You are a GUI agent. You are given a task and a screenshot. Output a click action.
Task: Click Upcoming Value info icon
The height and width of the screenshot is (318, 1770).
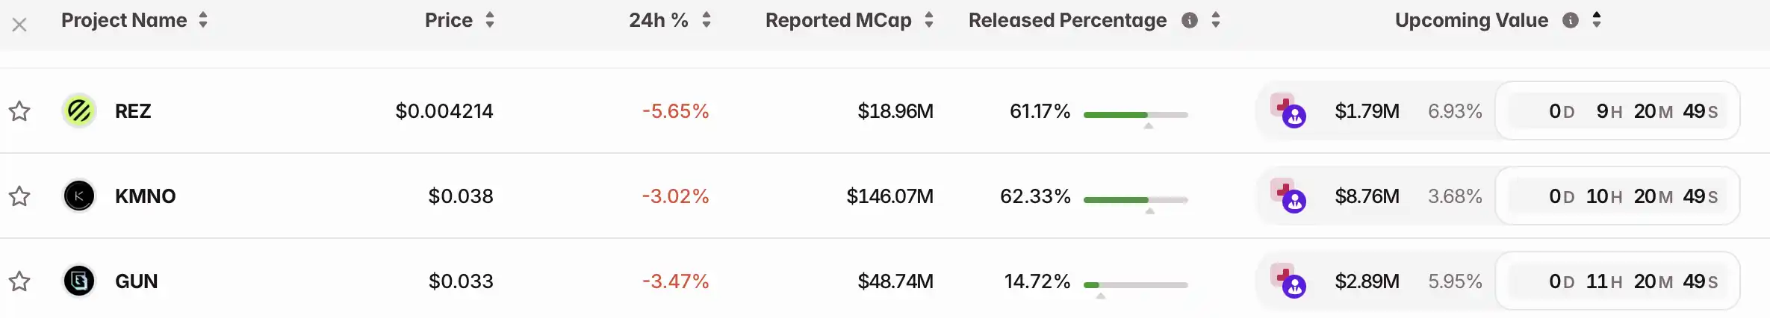(x=1571, y=20)
